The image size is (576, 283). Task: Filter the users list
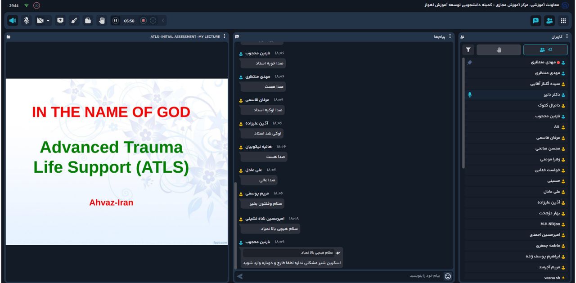[x=468, y=50]
